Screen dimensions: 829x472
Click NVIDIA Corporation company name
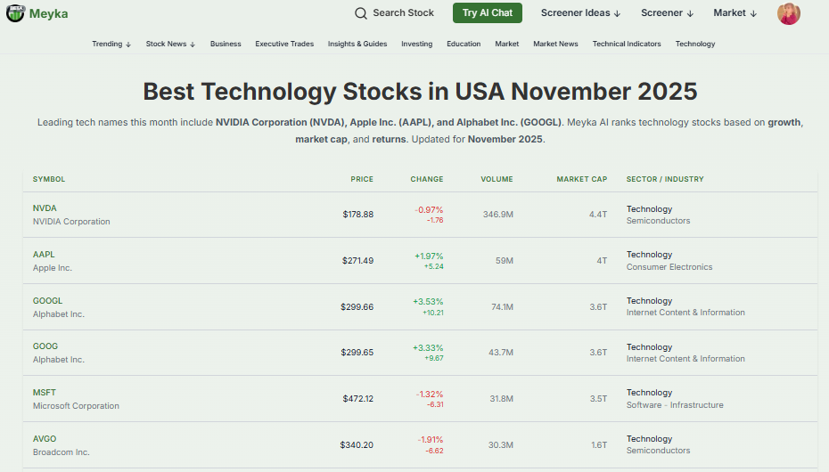point(71,222)
